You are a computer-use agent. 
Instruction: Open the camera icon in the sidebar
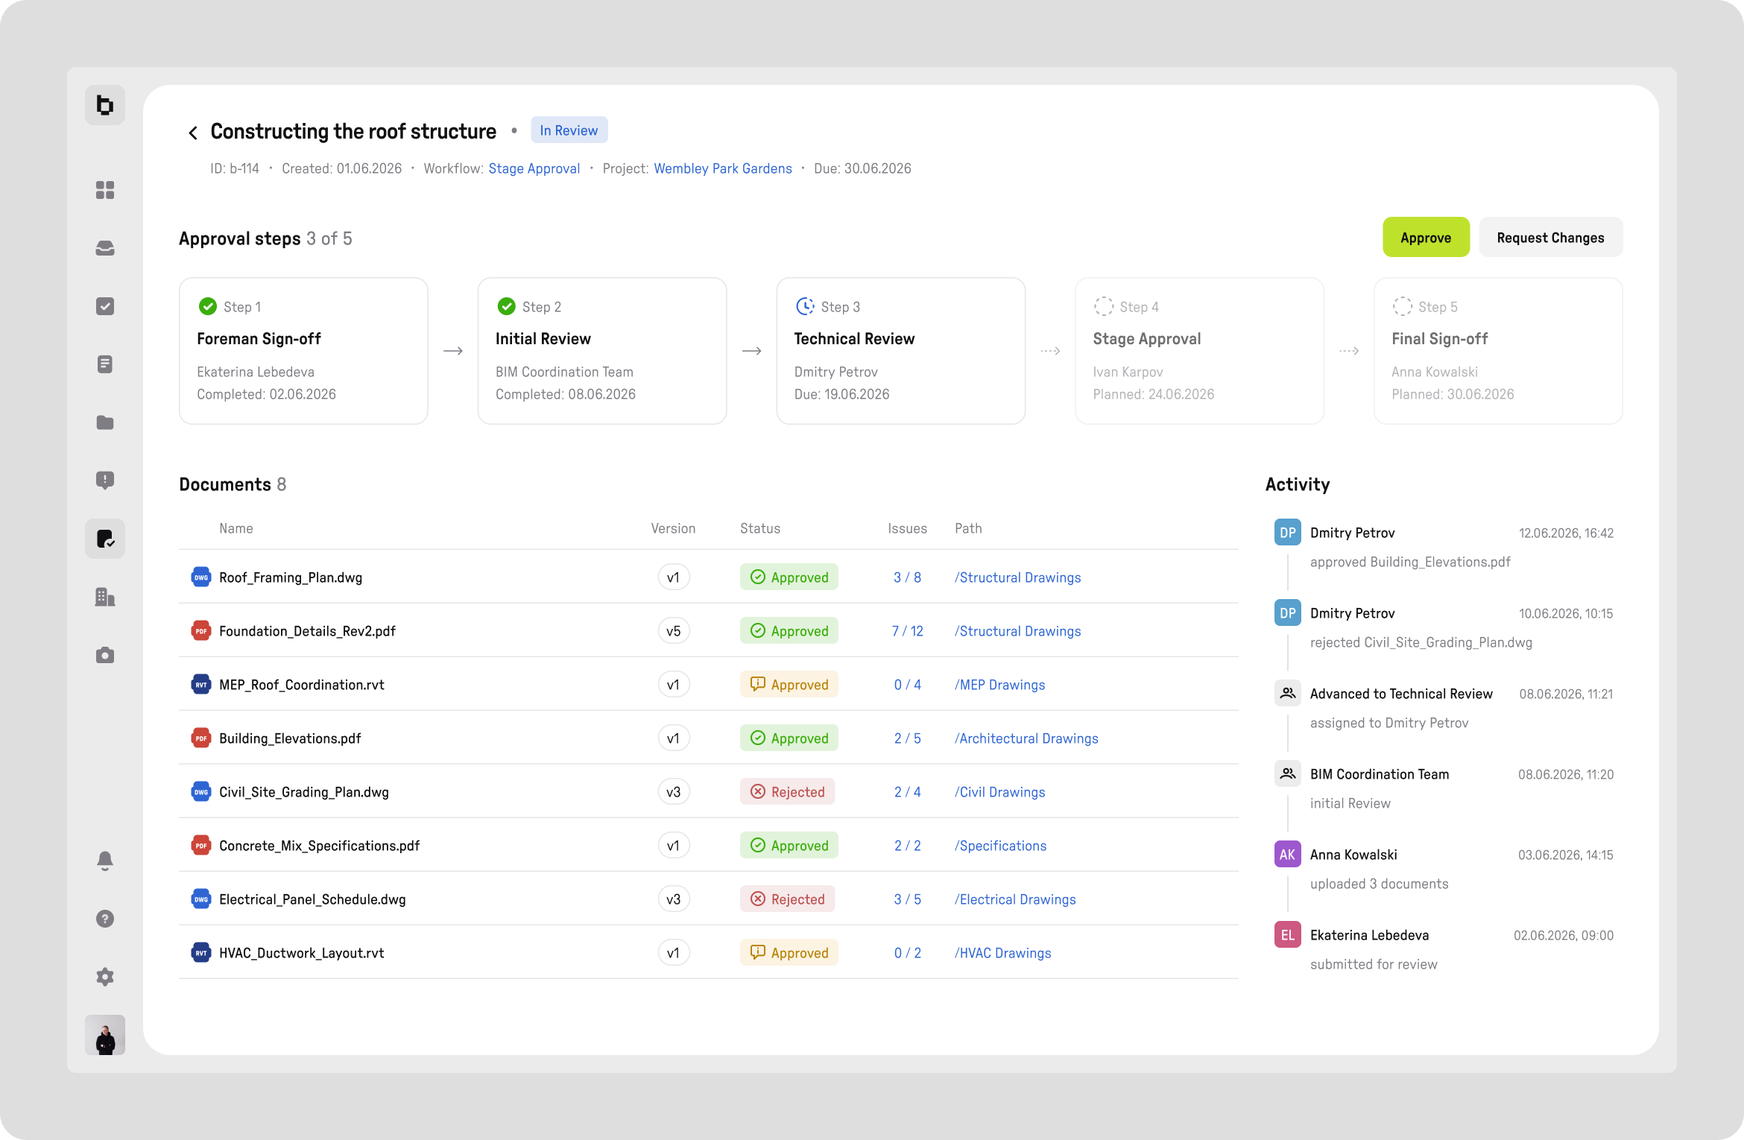click(105, 655)
